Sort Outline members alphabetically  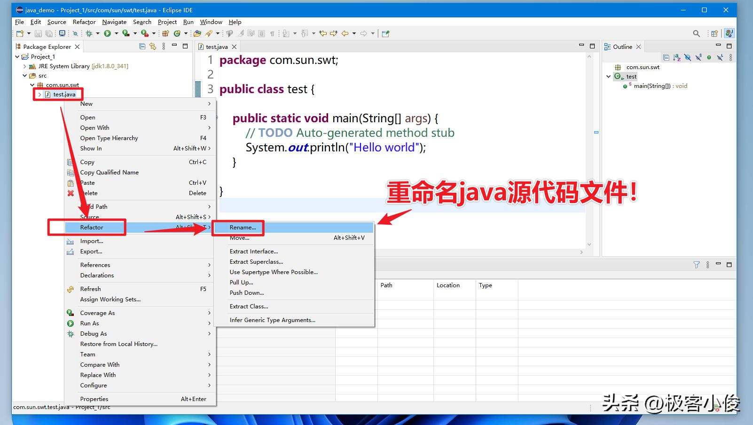(x=677, y=57)
